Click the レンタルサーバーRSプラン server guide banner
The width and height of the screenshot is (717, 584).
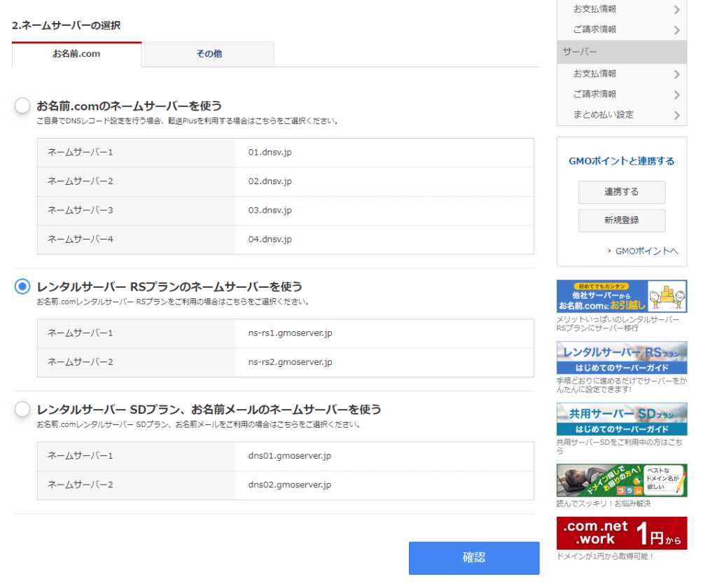coord(622,357)
